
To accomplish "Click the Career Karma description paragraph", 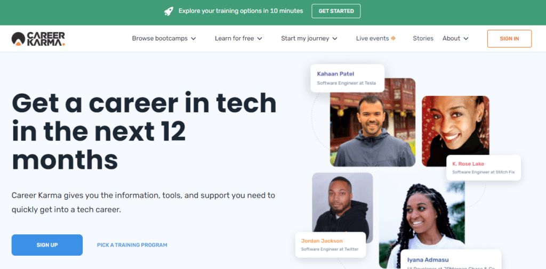I will (x=143, y=203).
